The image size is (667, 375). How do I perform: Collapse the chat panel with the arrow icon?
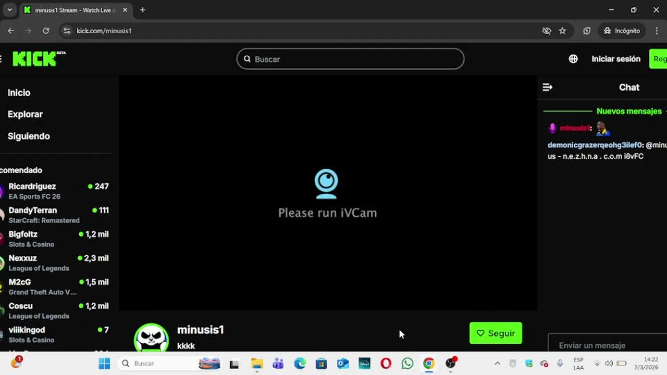[547, 87]
